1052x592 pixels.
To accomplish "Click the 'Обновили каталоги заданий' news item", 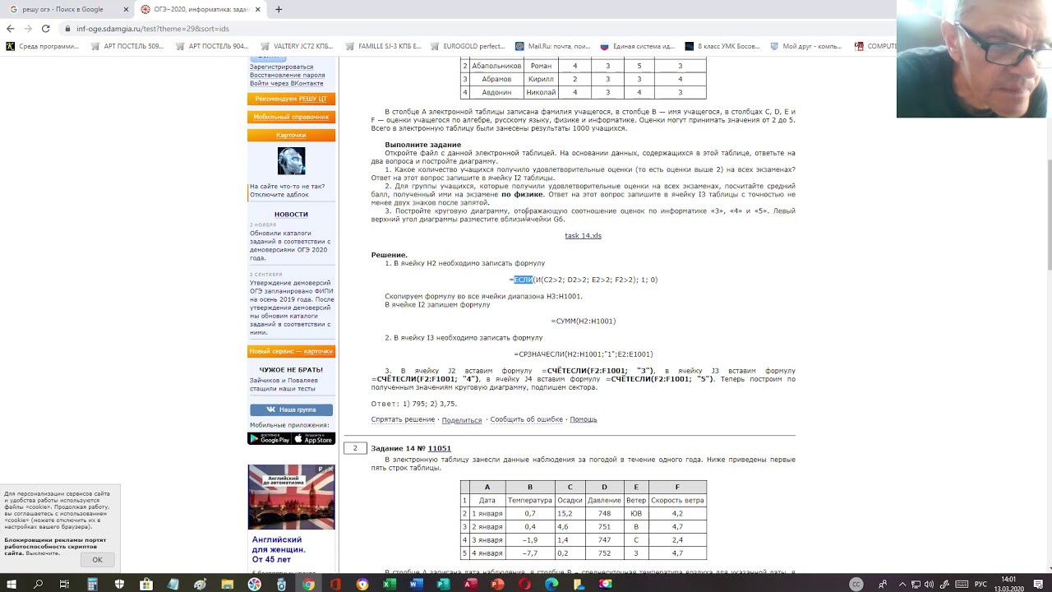I will coord(289,245).
